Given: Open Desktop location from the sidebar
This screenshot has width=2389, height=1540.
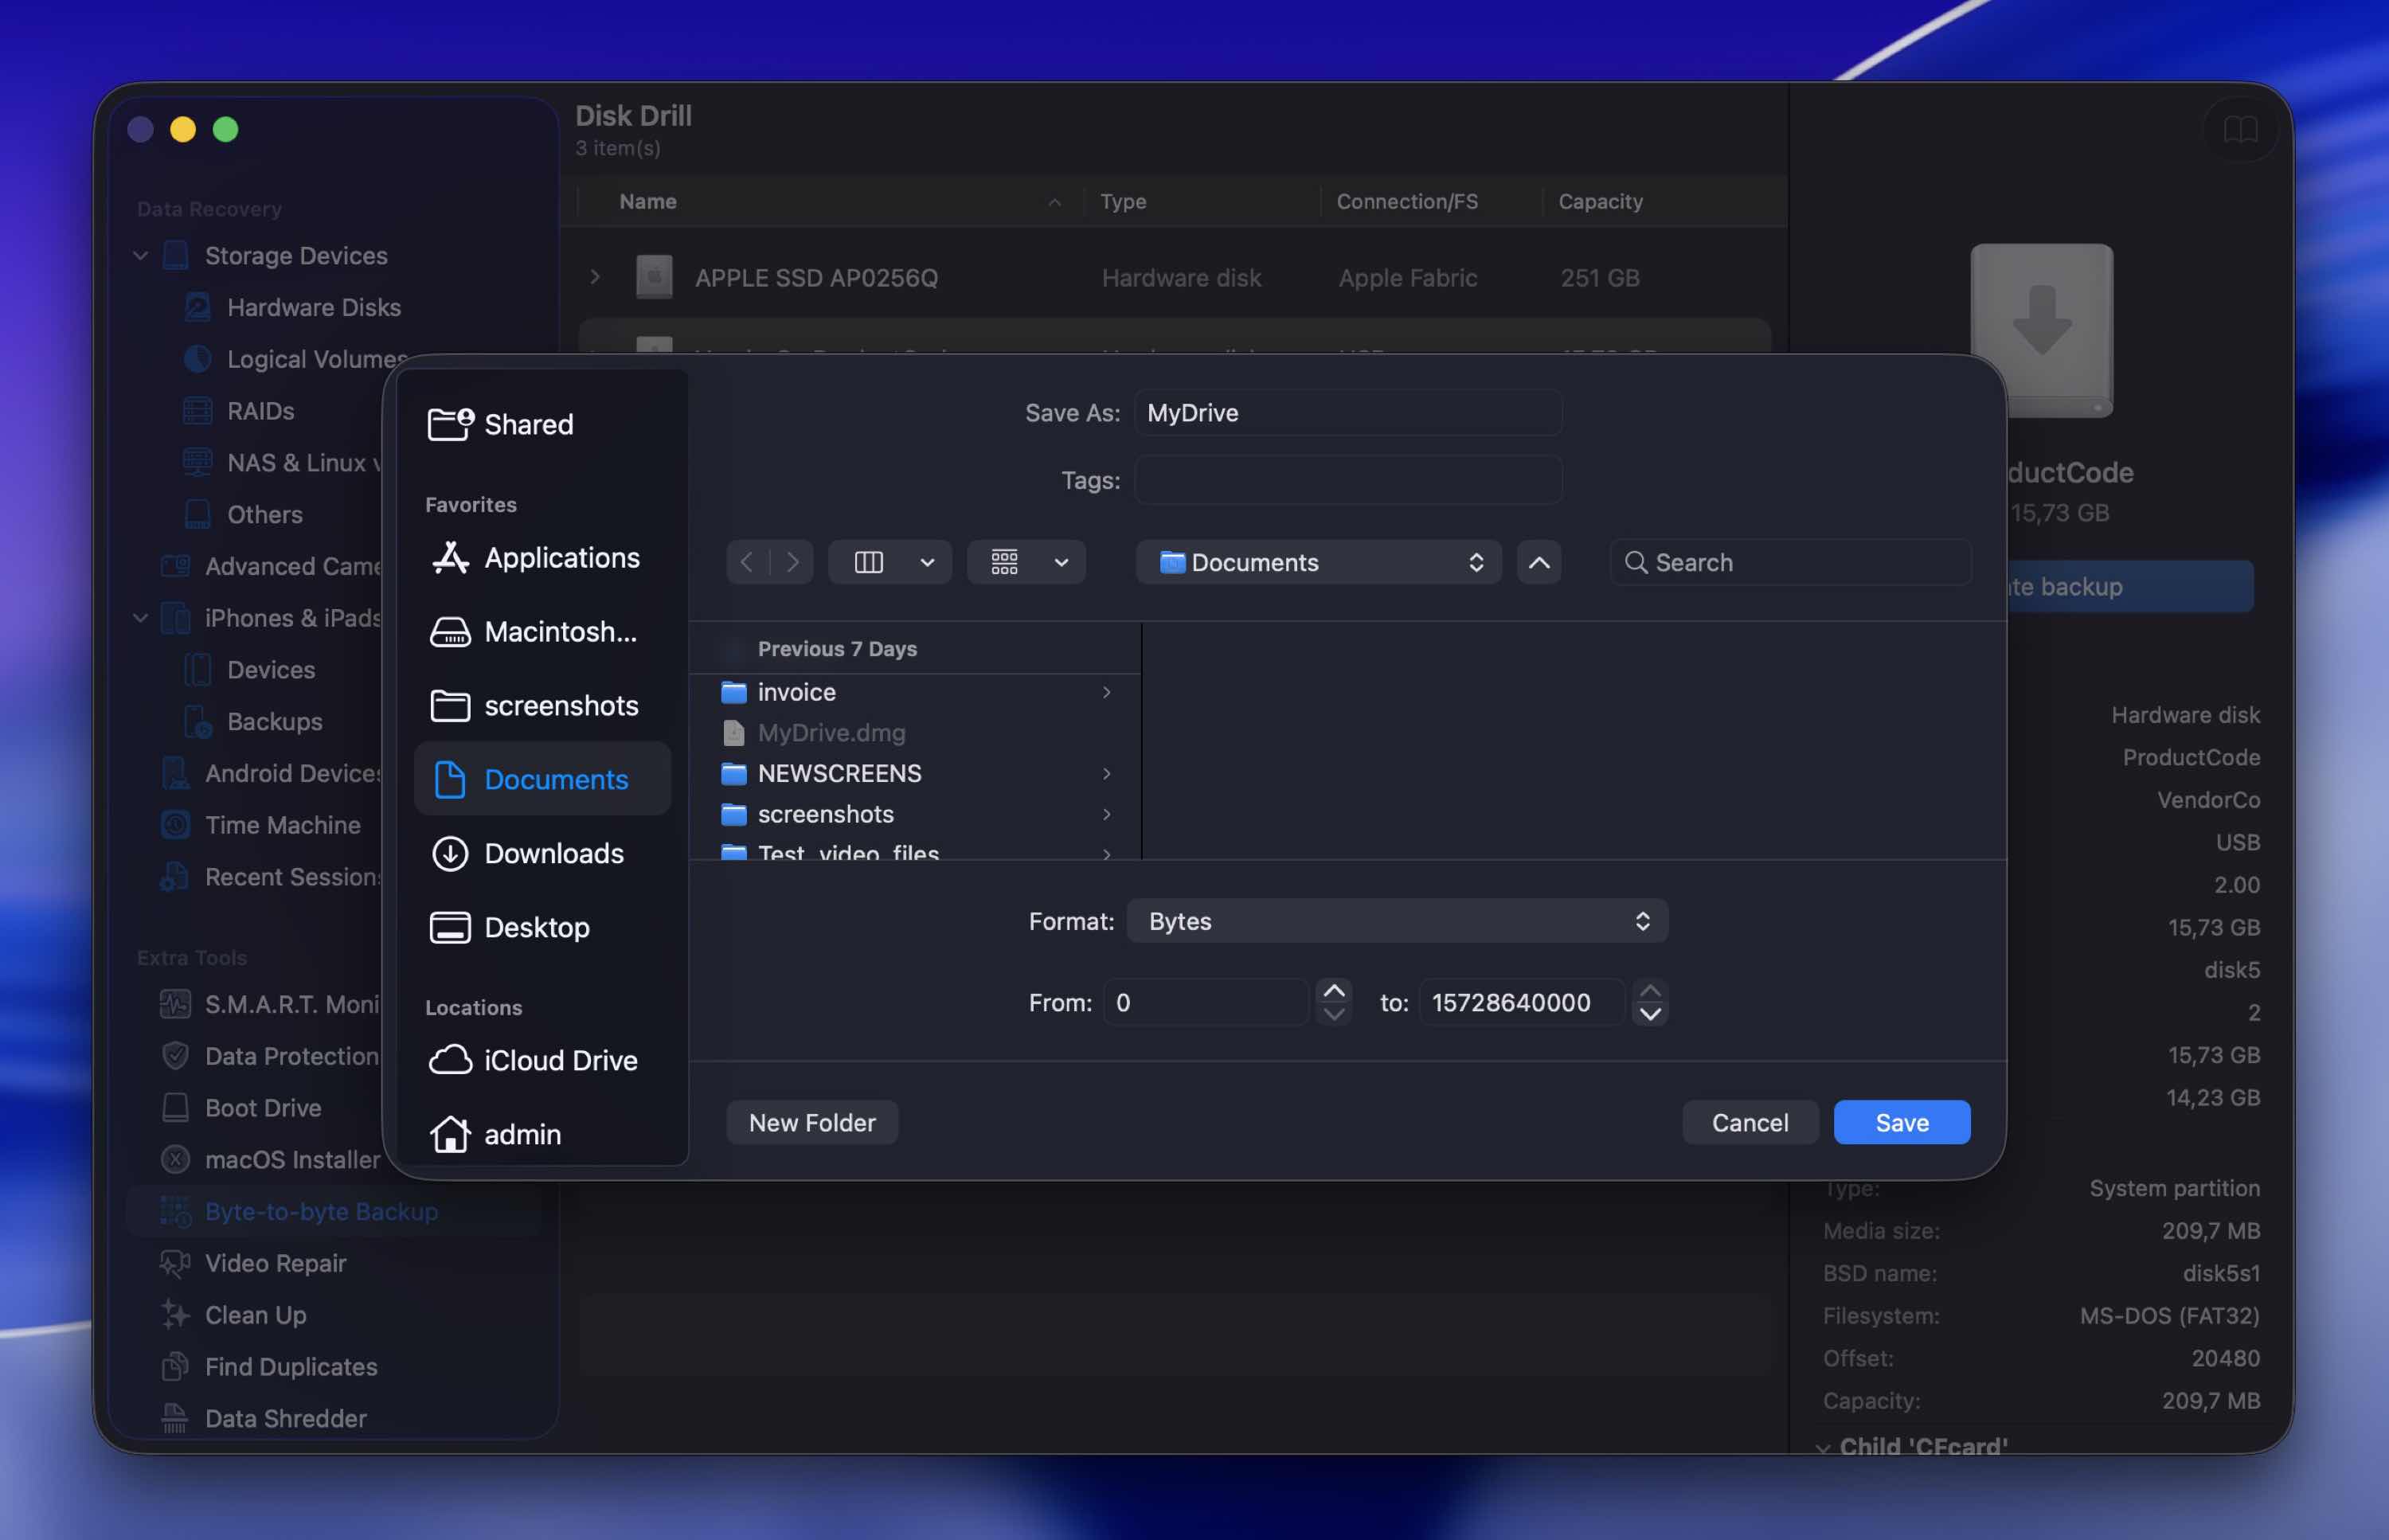Looking at the screenshot, I should click(x=542, y=927).
